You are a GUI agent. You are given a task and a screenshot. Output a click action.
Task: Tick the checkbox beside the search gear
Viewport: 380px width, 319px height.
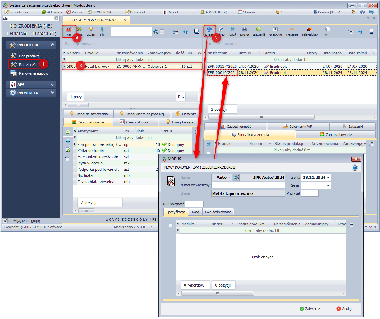click(x=162, y=32)
